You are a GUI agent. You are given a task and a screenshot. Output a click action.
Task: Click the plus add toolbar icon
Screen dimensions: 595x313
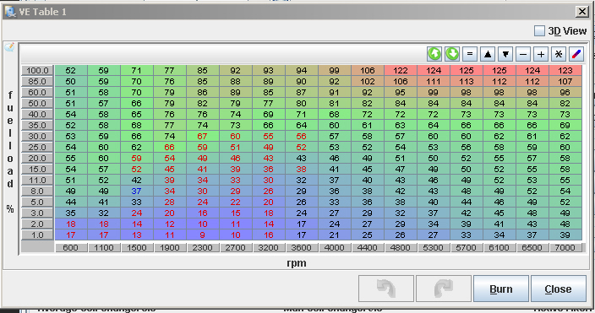541,54
